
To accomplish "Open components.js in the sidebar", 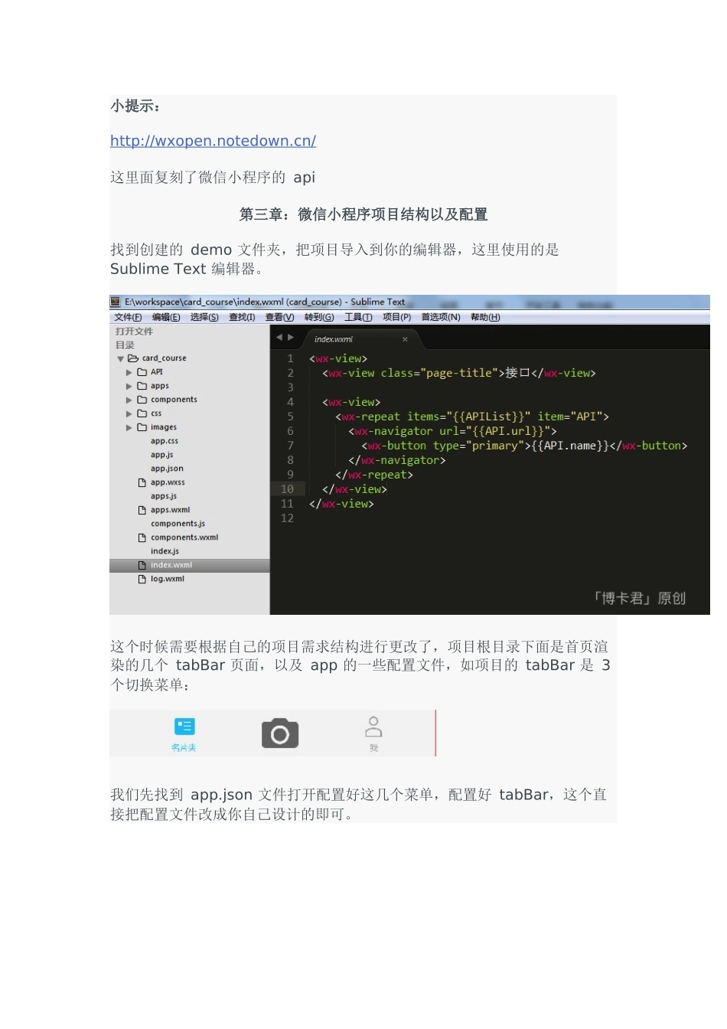I will tap(178, 524).
